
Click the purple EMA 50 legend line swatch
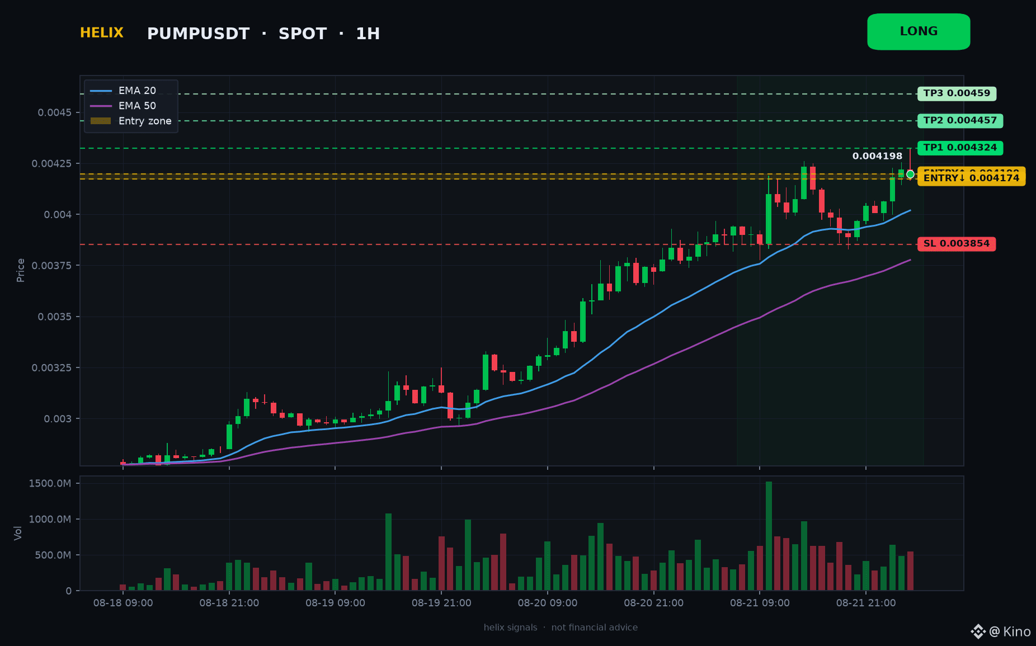click(101, 106)
